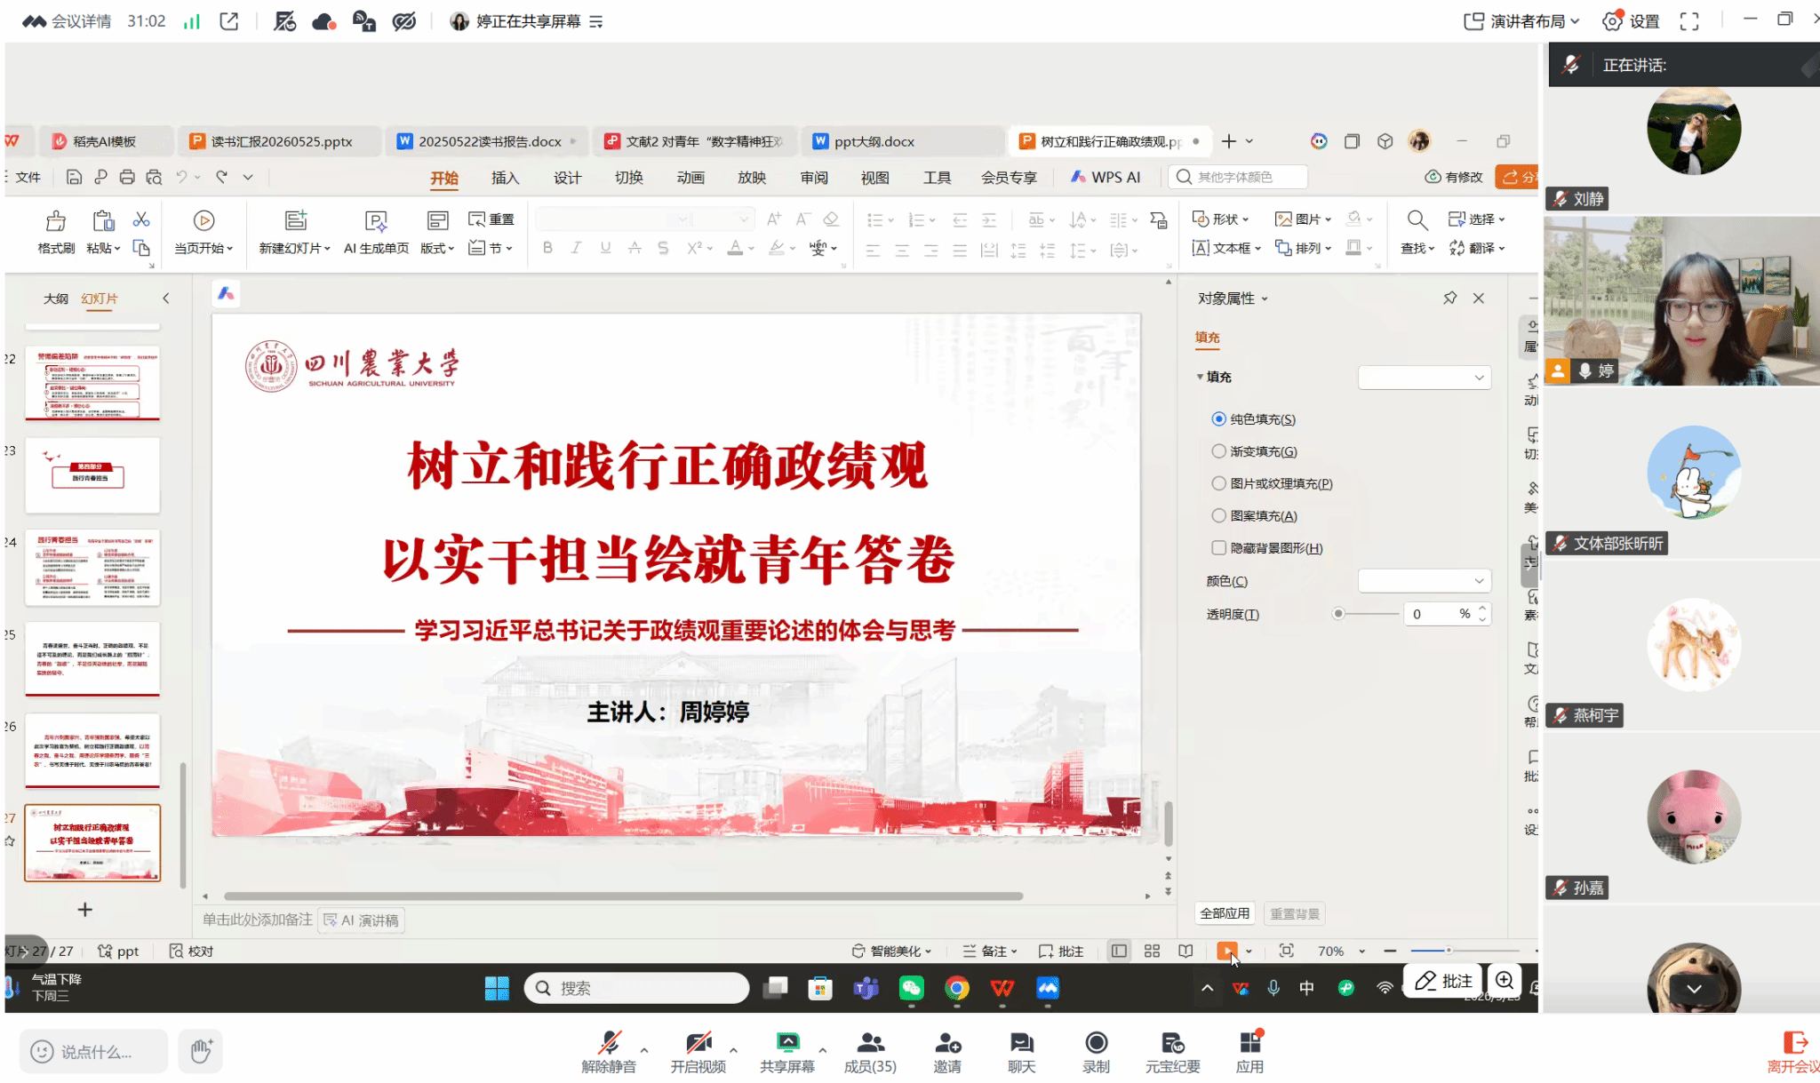Click Share Screen (共享屏幕) icon

(787, 1042)
